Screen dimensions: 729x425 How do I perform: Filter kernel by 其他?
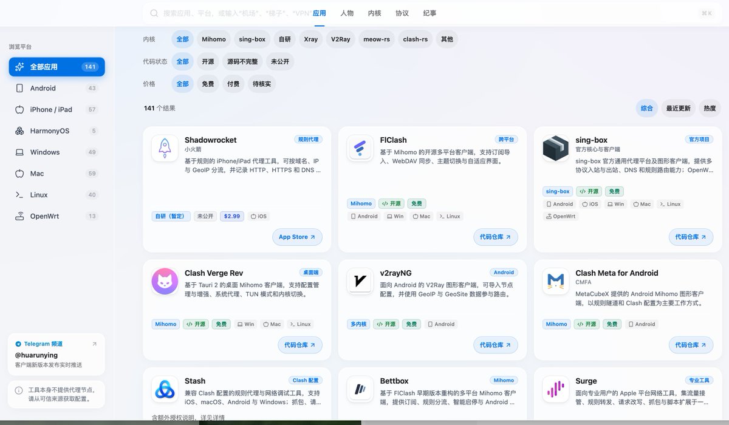coord(447,39)
